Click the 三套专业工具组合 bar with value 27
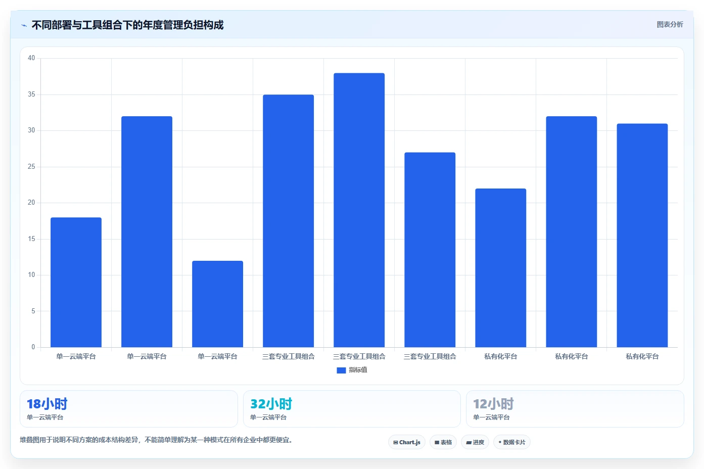The width and height of the screenshot is (704, 469). [430, 250]
